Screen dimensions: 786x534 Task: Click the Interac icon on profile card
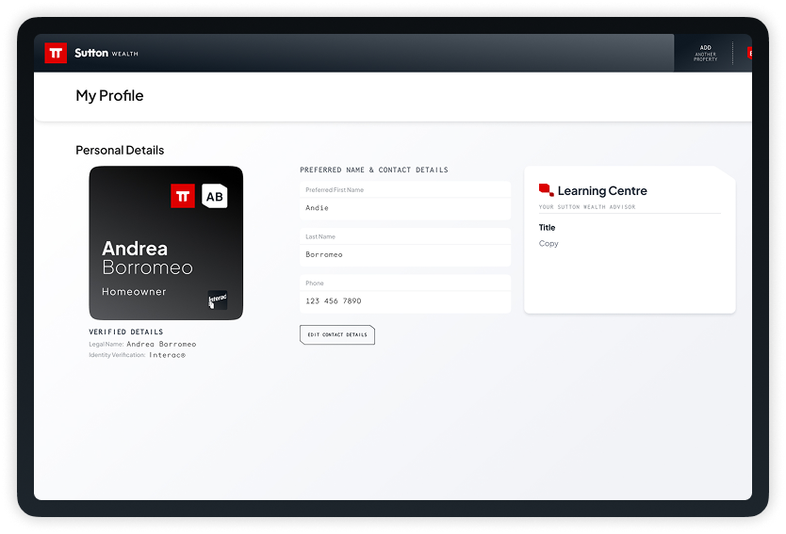[218, 300]
